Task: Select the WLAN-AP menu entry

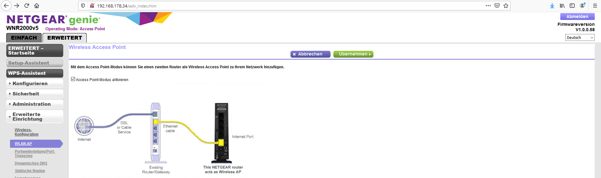Action: [36, 144]
